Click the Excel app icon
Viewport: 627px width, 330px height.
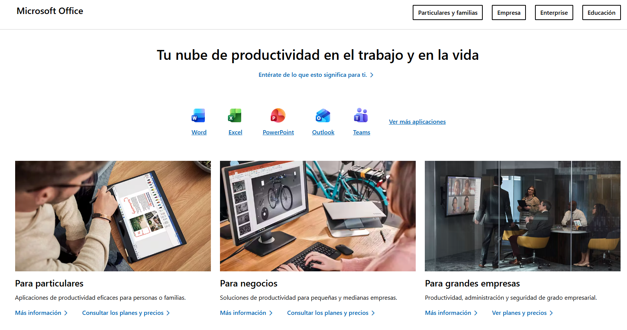point(235,115)
